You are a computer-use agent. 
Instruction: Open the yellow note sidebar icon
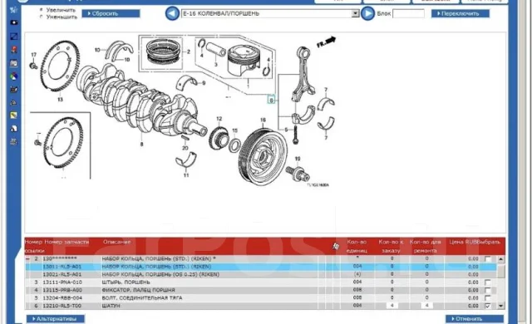click(14, 115)
